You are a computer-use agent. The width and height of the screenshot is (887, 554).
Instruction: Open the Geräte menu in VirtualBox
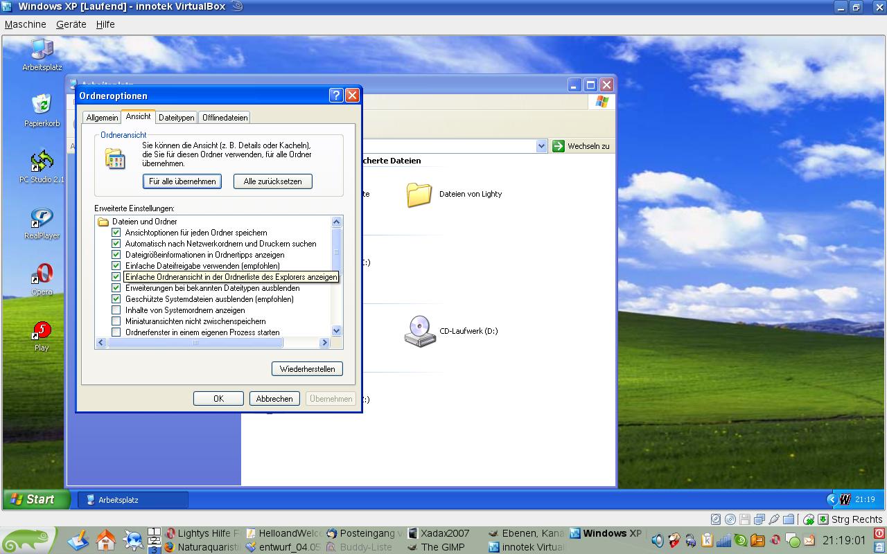[x=71, y=24]
